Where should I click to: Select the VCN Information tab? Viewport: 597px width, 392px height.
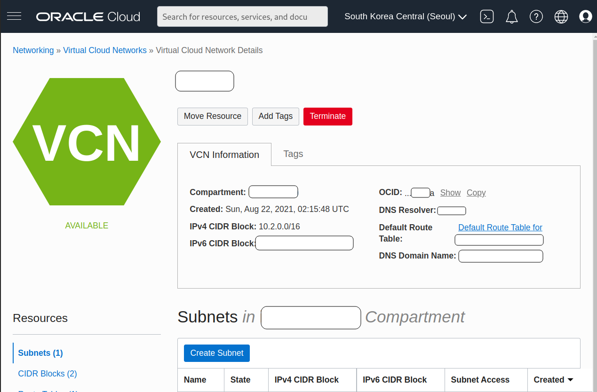click(224, 155)
